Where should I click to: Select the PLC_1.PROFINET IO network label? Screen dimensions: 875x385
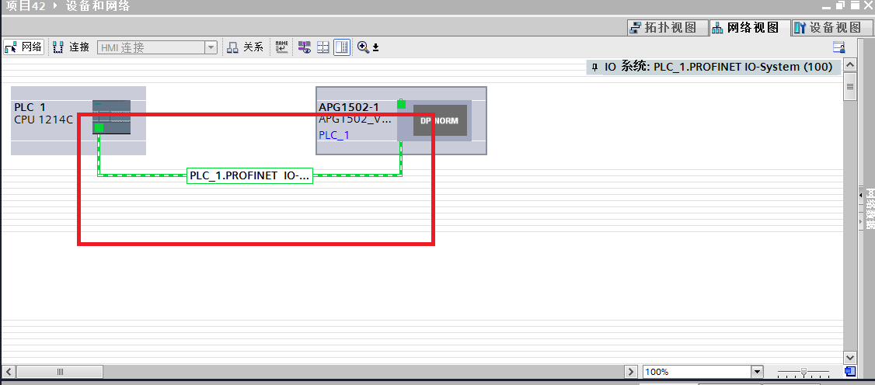pos(249,176)
